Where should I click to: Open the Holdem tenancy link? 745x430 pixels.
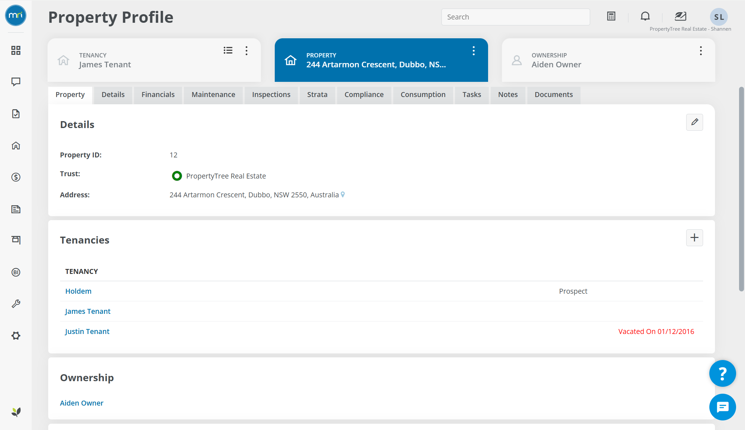tap(78, 291)
